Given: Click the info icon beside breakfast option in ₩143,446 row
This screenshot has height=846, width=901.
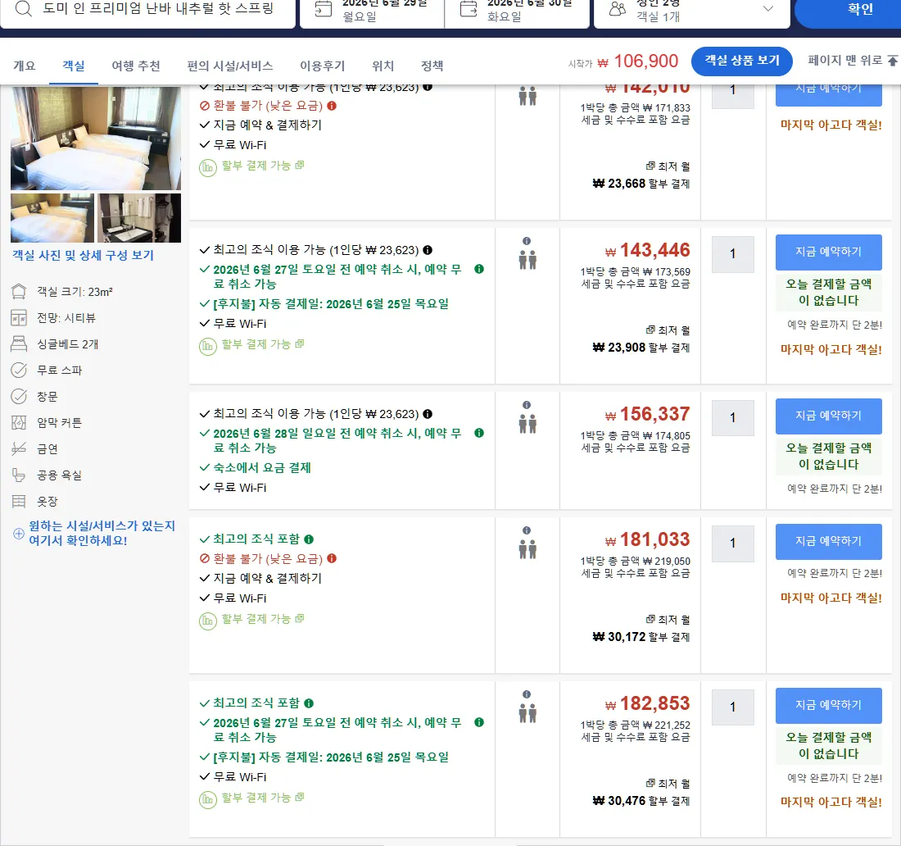Looking at the screenshot, I should pyautogui.click(x=428, y=250).
